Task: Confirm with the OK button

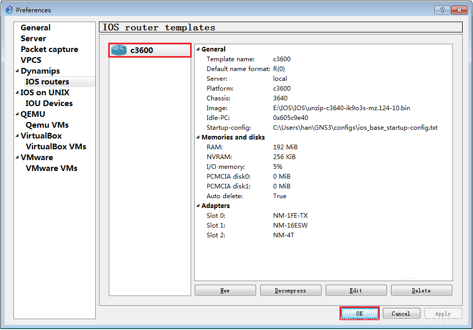Action: tap(360, 314)
